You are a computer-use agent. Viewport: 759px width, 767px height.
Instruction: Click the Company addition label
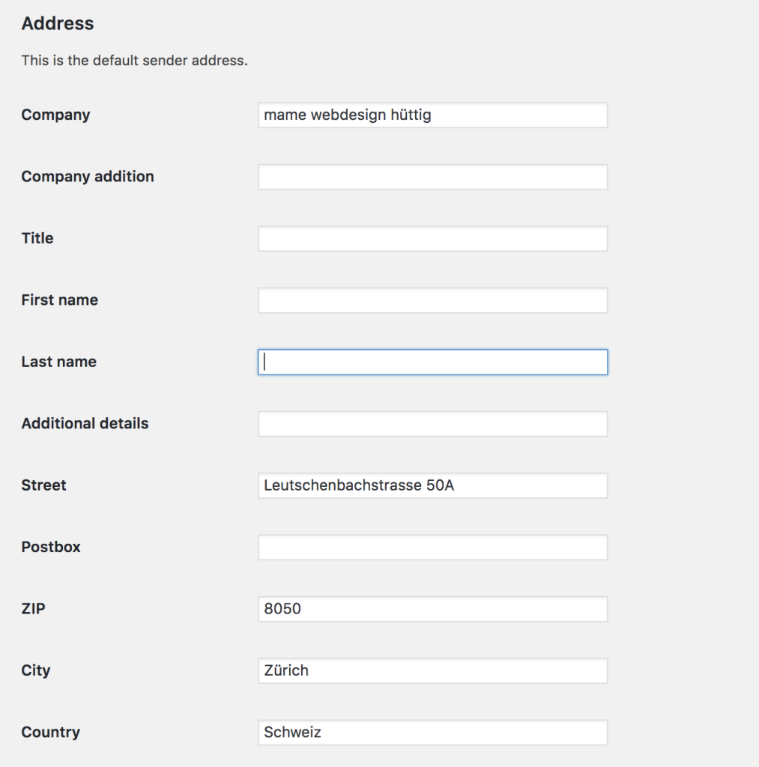point(88,177)
